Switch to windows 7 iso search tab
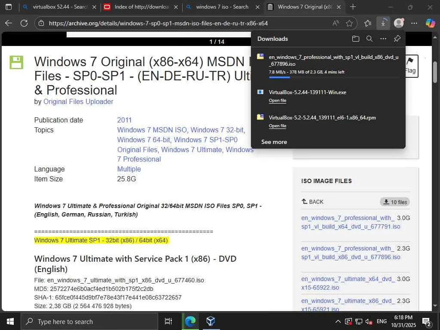Viewport: 440px width, 330px height. point(222,7)
